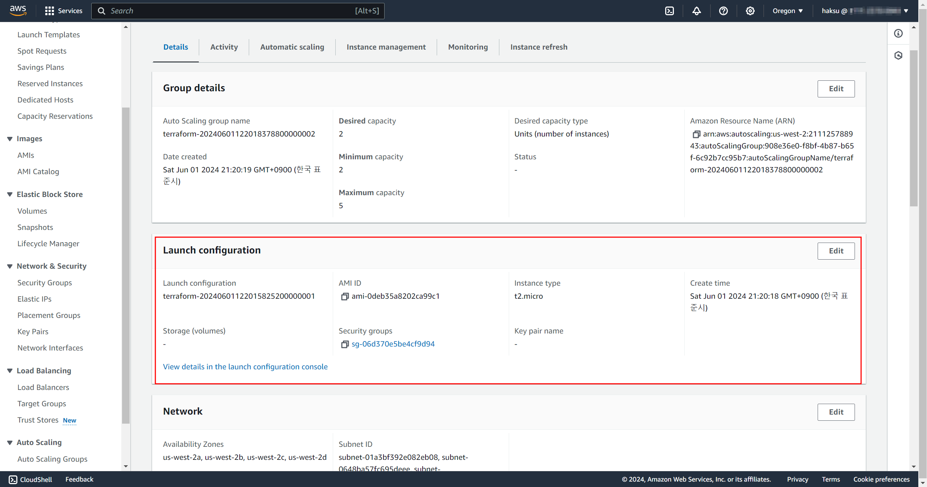Switch to the Automatic scaling tab
The image size is (927, 487).
(292, 47)
